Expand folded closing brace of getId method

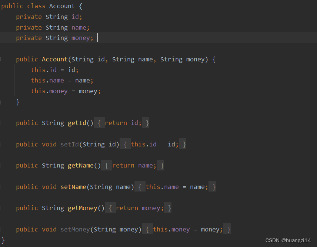(x=146, y=123)
